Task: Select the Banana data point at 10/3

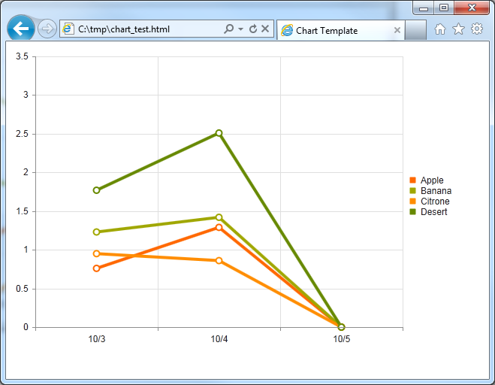Action: [x=97, y=232]
